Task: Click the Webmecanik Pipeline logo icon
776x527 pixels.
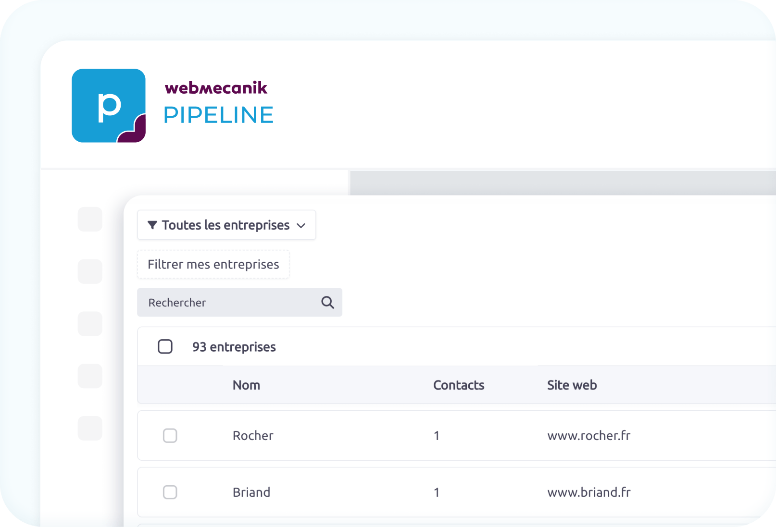Action: coord(109,106)
